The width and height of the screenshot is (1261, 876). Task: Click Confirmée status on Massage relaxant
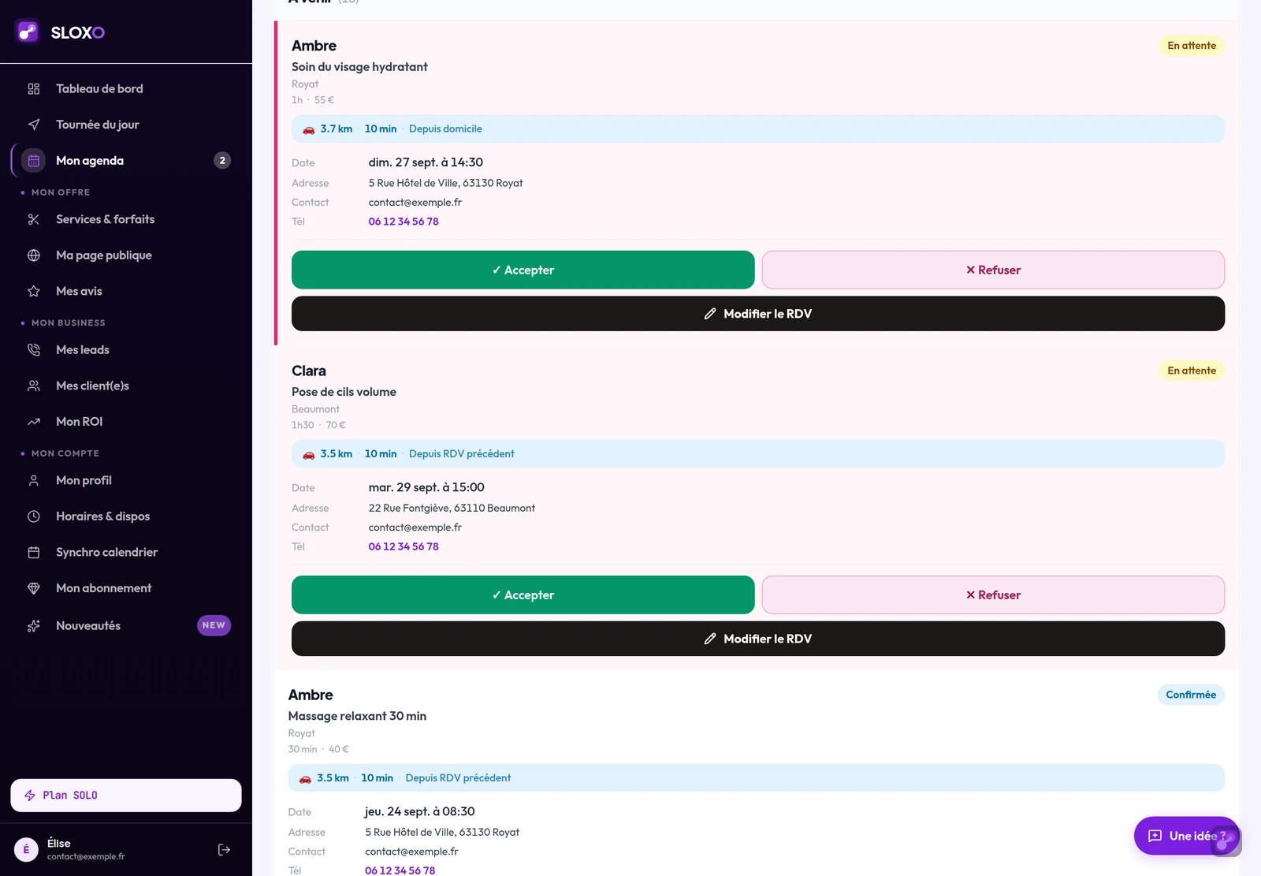[x=1191, y=695]
